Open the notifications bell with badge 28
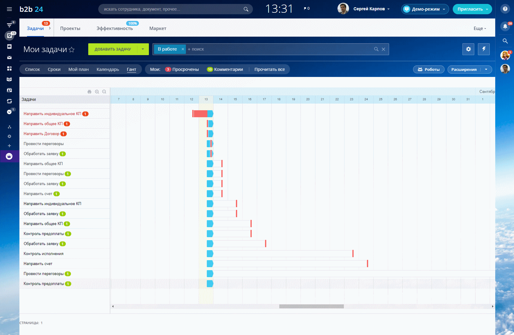Viewport: 514px width, 335px height. (505, 26)
